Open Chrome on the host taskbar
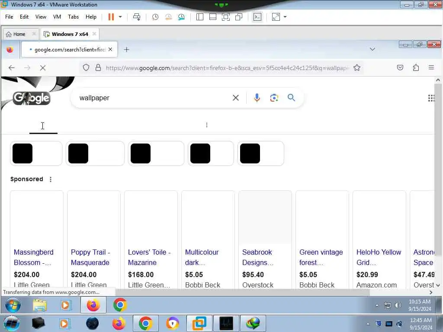The image size is (443, 332). (x=145, y=323)
